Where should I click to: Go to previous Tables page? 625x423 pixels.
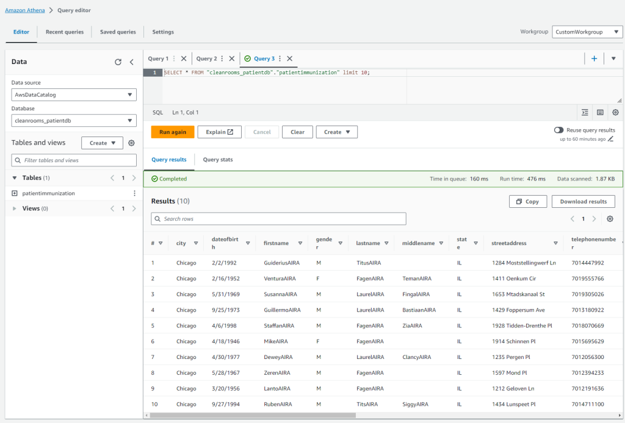click(112, 178)
